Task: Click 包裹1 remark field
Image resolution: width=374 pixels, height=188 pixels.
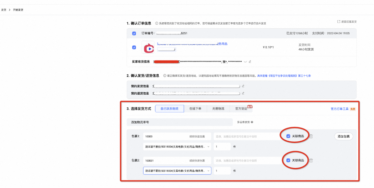Action: point(247,136)
